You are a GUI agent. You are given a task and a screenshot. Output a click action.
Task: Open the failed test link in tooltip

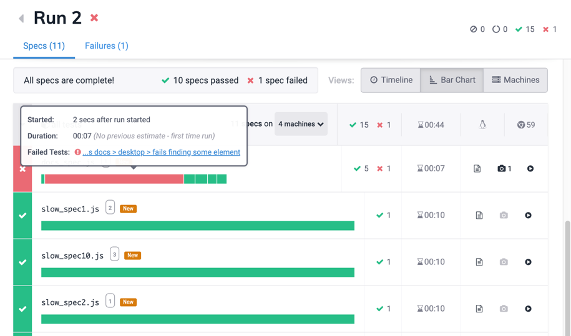coord(161,152)
